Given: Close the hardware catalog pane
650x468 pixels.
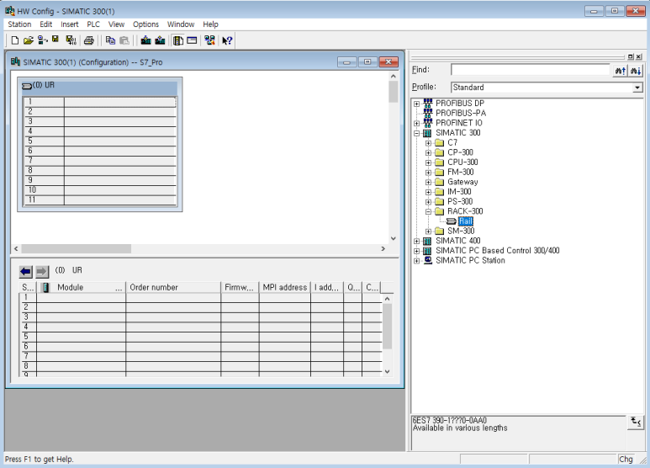Looking at the screenshot, I should (x=639, y=56).
